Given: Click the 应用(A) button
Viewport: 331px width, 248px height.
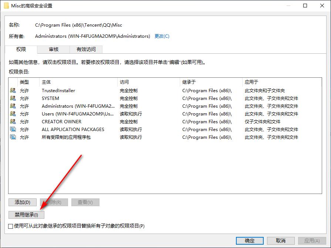Looking at the screenshot, I should click(x=312, y=240).
